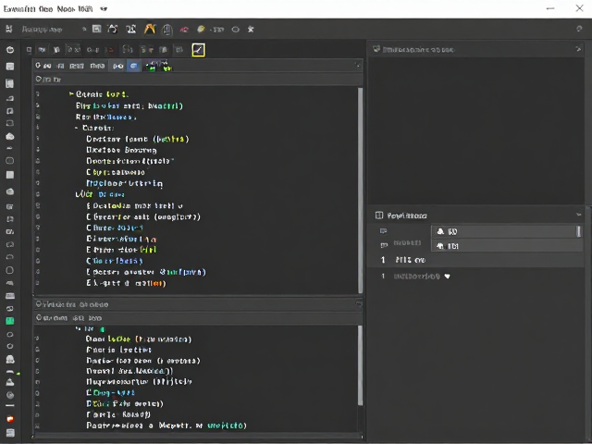Select the first highlighted list entry in right panel
The height and width of the screenshot is (444, 592).
pos(503,231)
